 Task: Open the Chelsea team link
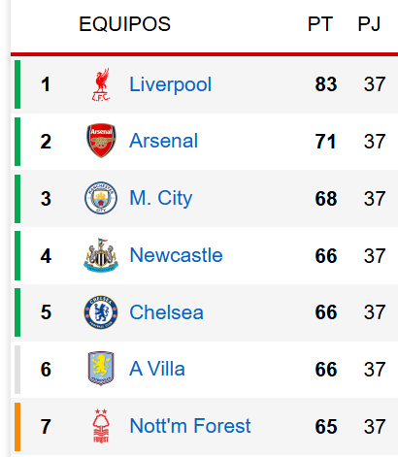166,312
